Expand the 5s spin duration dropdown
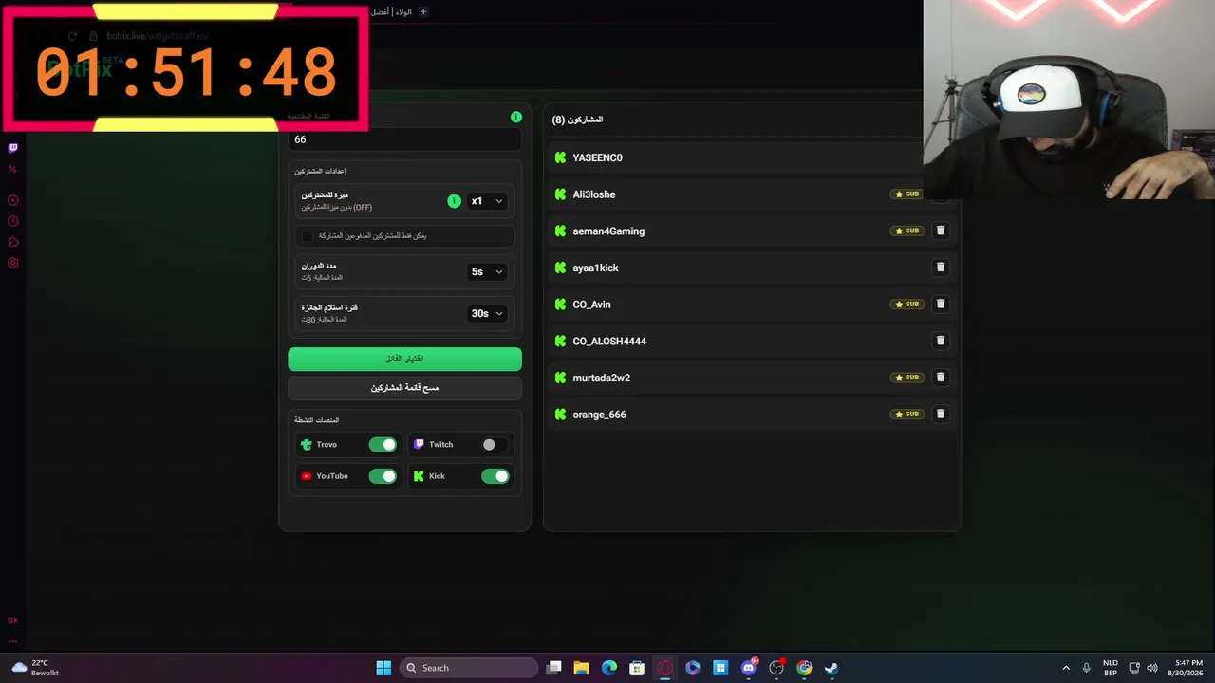 (x=487, y=271)
